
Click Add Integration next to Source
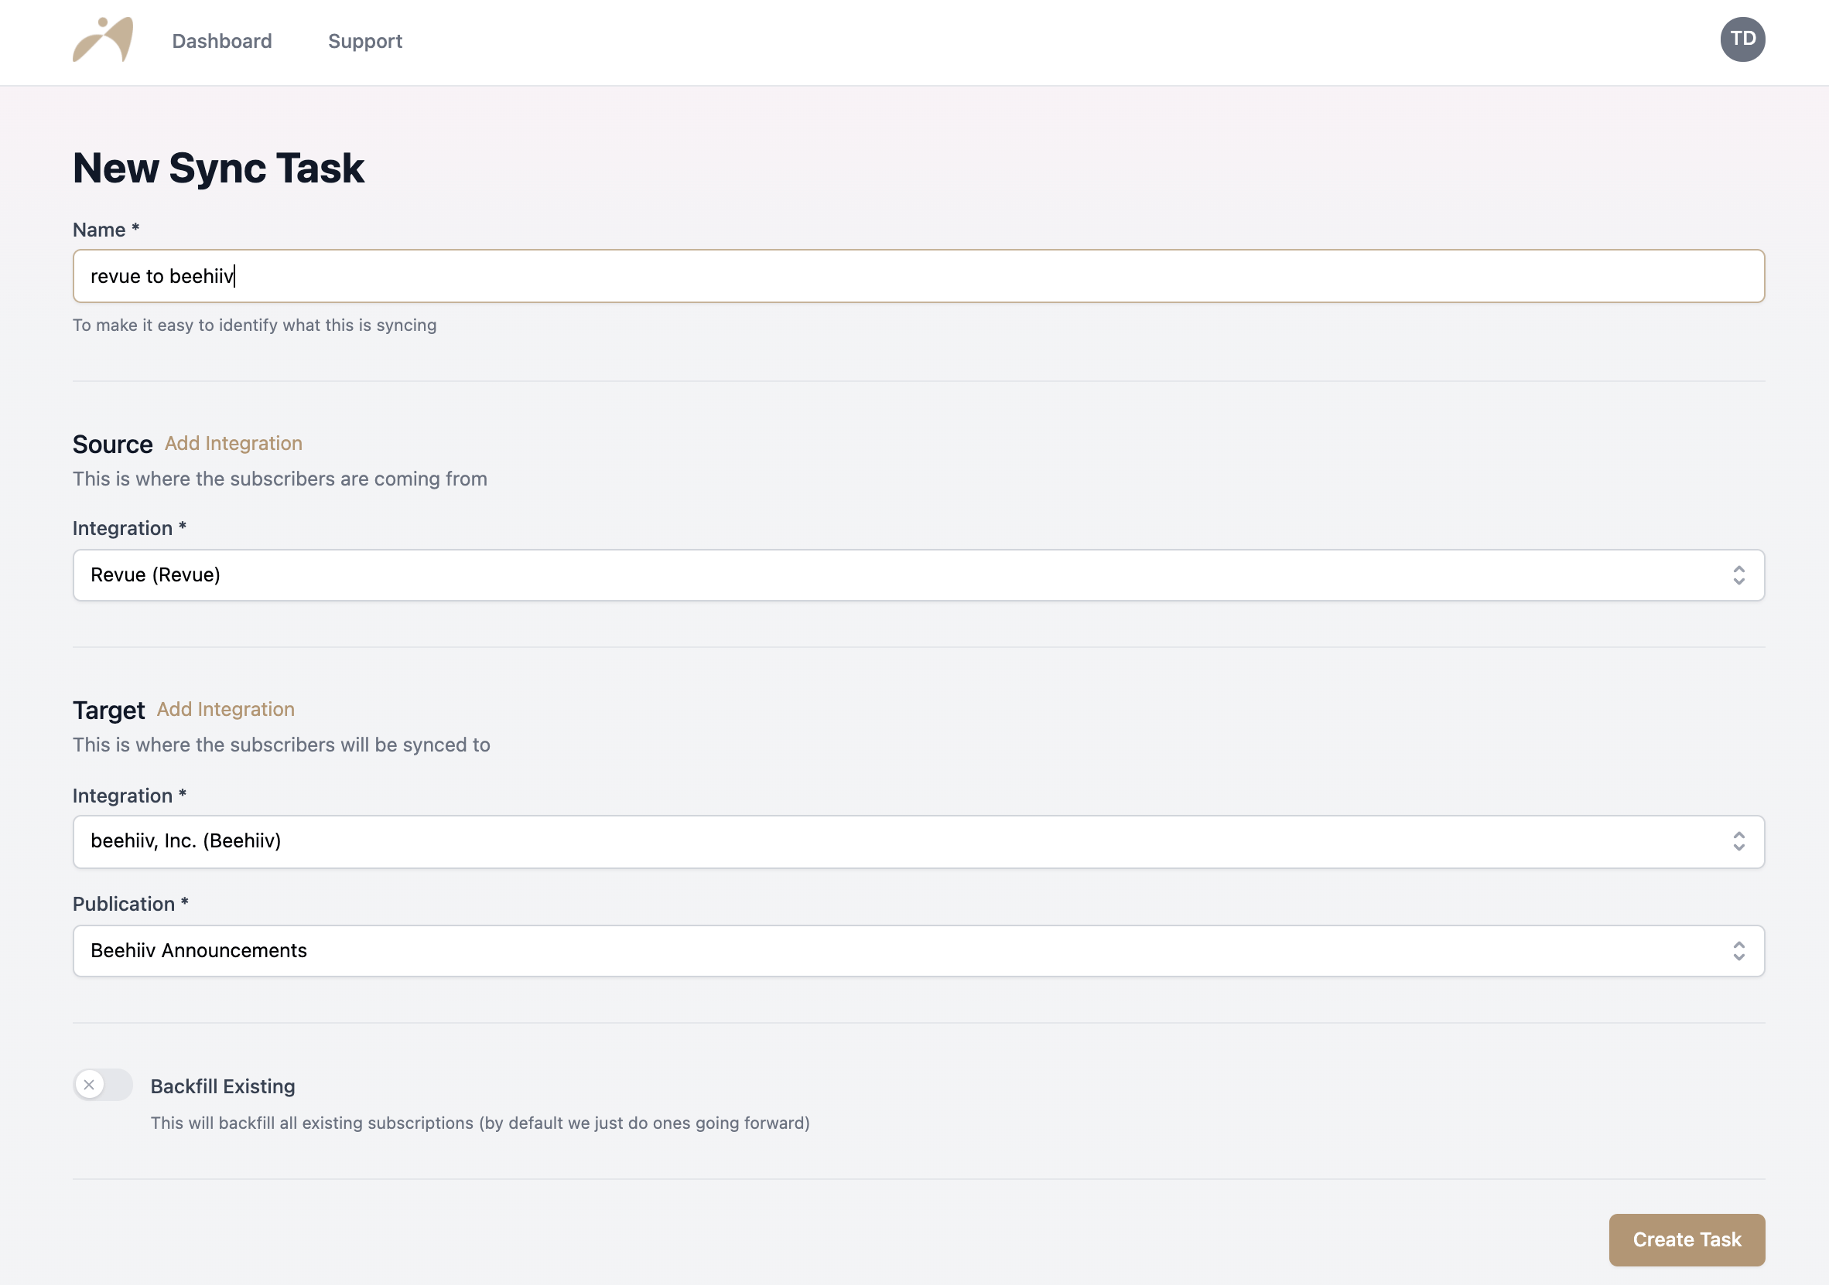click(234, 444)
